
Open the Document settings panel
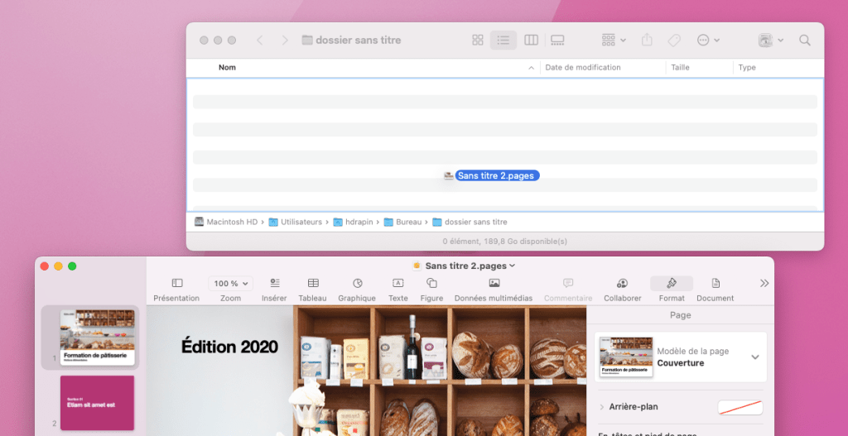(715, 284)
